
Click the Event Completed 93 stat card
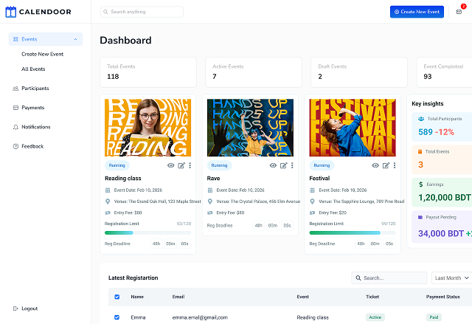coord(444,72)
